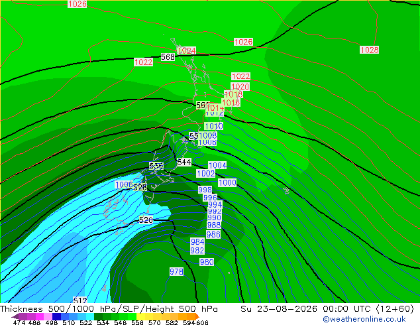Click the black 544 height contour label
Image resolution: width=420 pixels, height=325 pixels.
point(184,162)
